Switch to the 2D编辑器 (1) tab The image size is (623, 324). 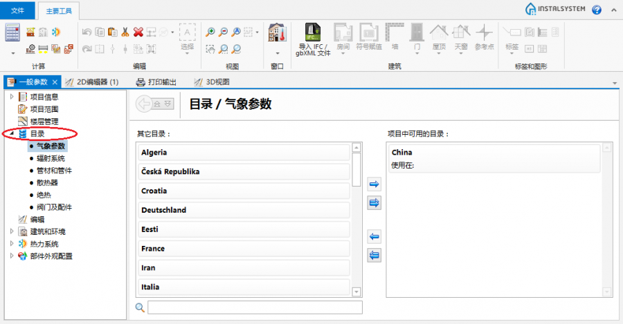[x=93, y=82]
